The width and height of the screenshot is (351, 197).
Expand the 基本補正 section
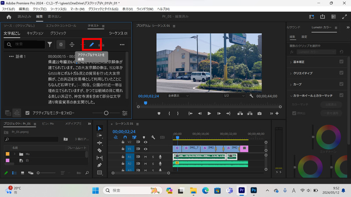click(291, 62)
